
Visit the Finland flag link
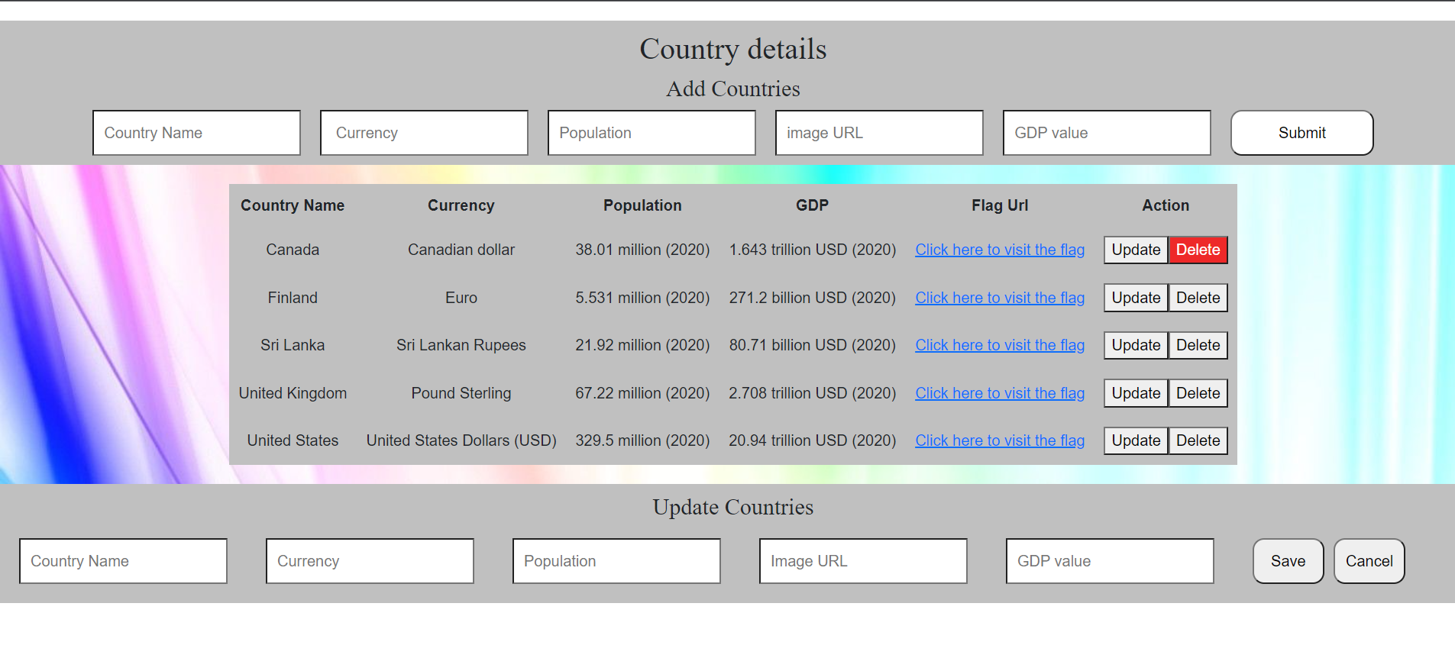pyautogui.click(x=1000, y=298)
